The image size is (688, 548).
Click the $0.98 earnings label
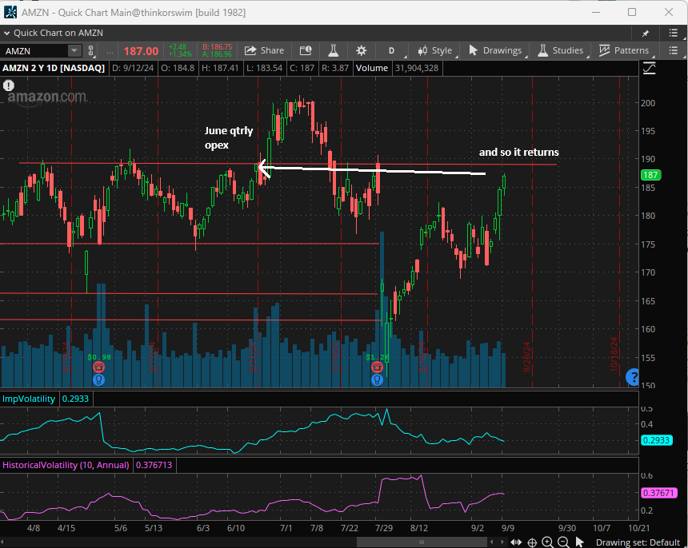(x=99, y=357)
